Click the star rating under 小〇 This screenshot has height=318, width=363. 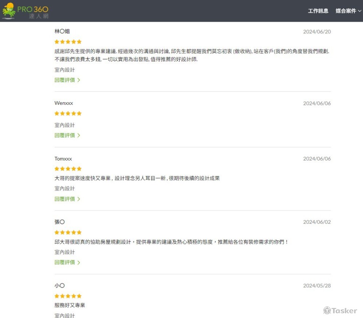pyautogui.click(x=68, y=296)
